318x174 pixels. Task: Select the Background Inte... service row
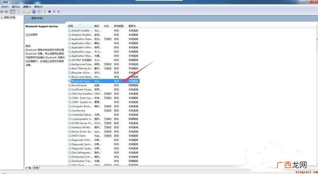[x=103, y=64]
